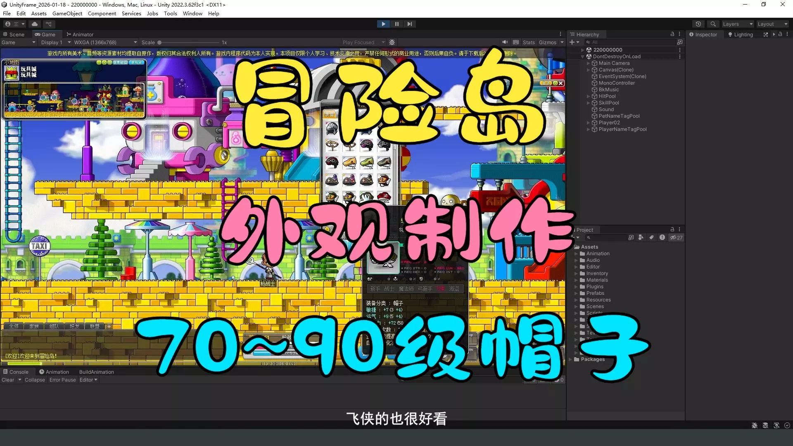Open the version control branch icon

(49, 24)
